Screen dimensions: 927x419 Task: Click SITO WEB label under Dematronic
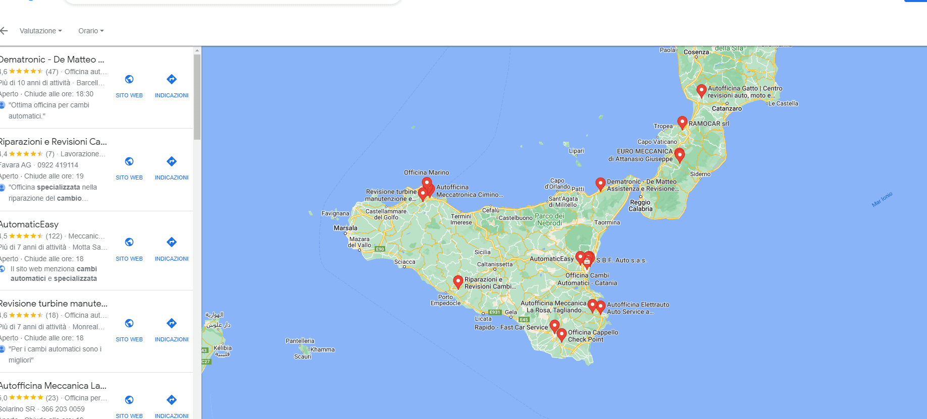(x=129, y=95)
